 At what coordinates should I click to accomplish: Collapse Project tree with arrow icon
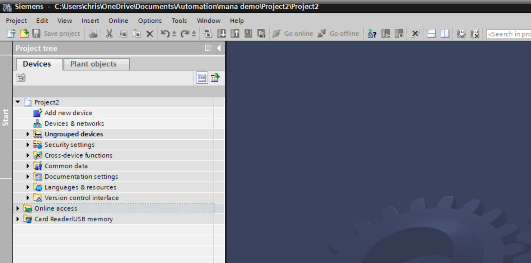(219, 48)
